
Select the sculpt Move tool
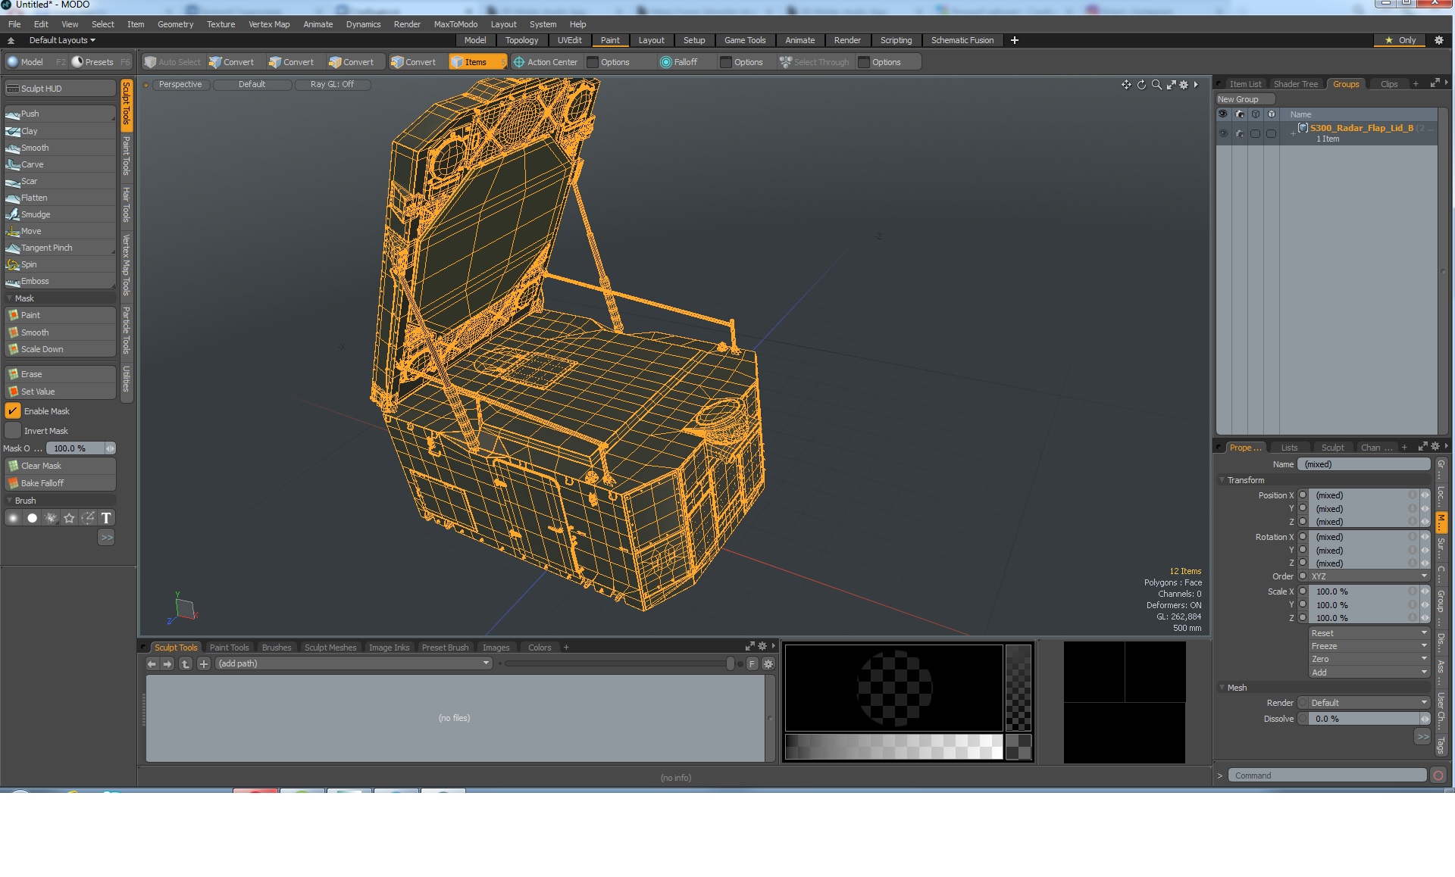60,231
